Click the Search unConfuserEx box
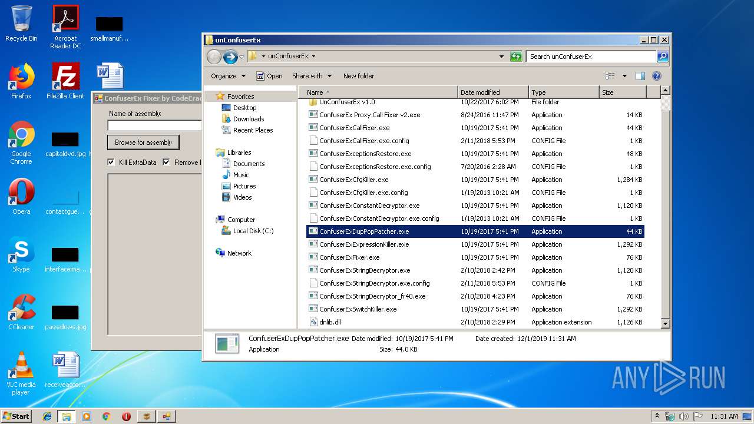This screenshot has height=424, width=754. 591,57
